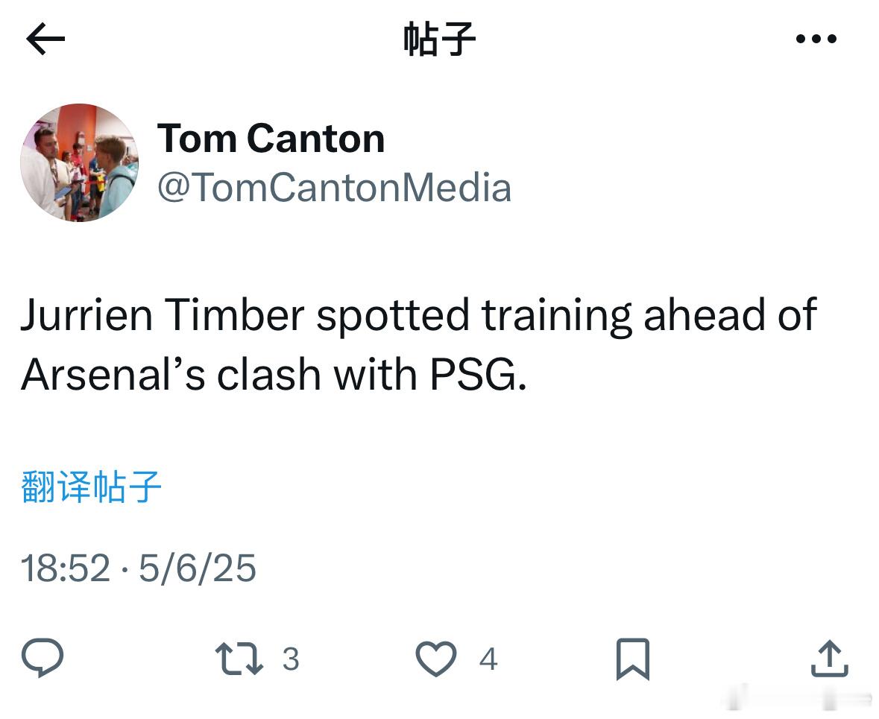
Task: Select the 帖子 page title
Action: point(440,39)
